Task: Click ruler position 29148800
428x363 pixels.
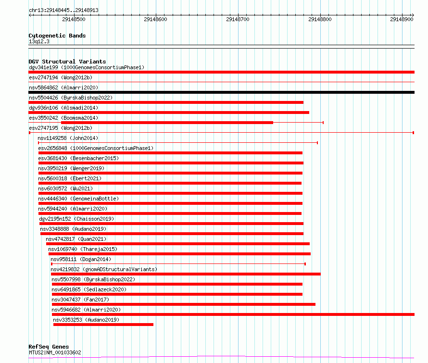Action: tap(320, 19)
